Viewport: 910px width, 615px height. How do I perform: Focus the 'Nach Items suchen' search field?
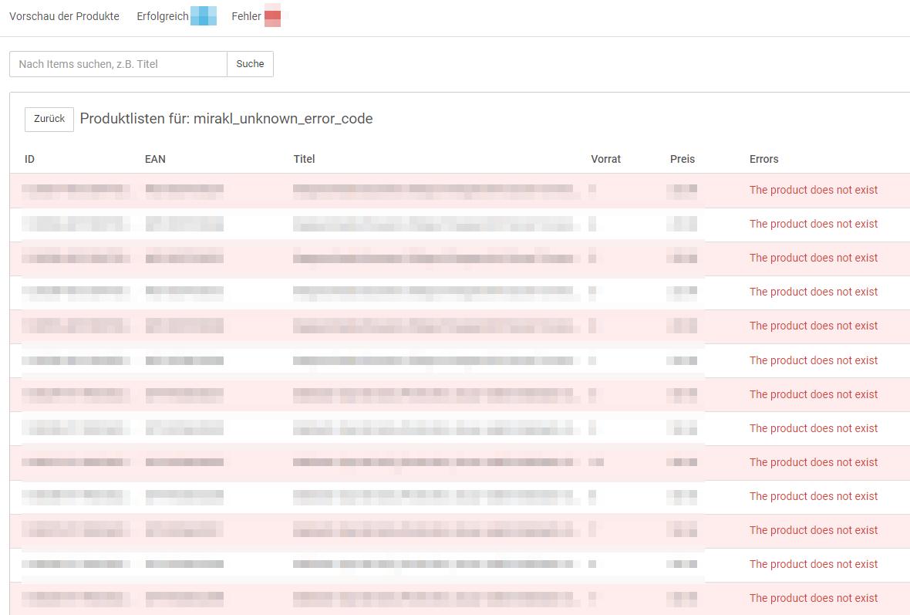(x=118, y=64)
